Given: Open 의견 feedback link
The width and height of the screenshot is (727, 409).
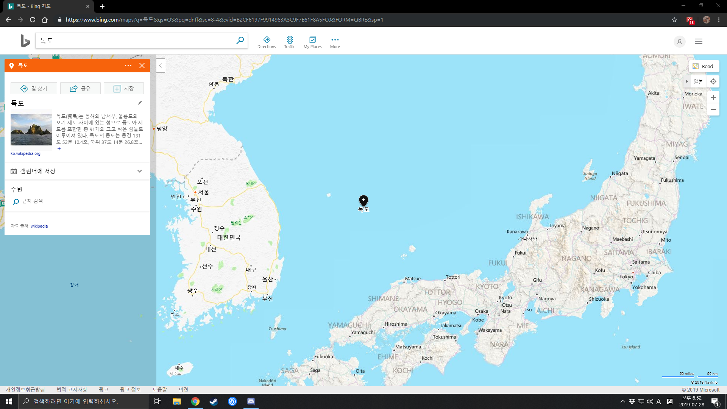Looking at the screenshot, I should point(183,390).
